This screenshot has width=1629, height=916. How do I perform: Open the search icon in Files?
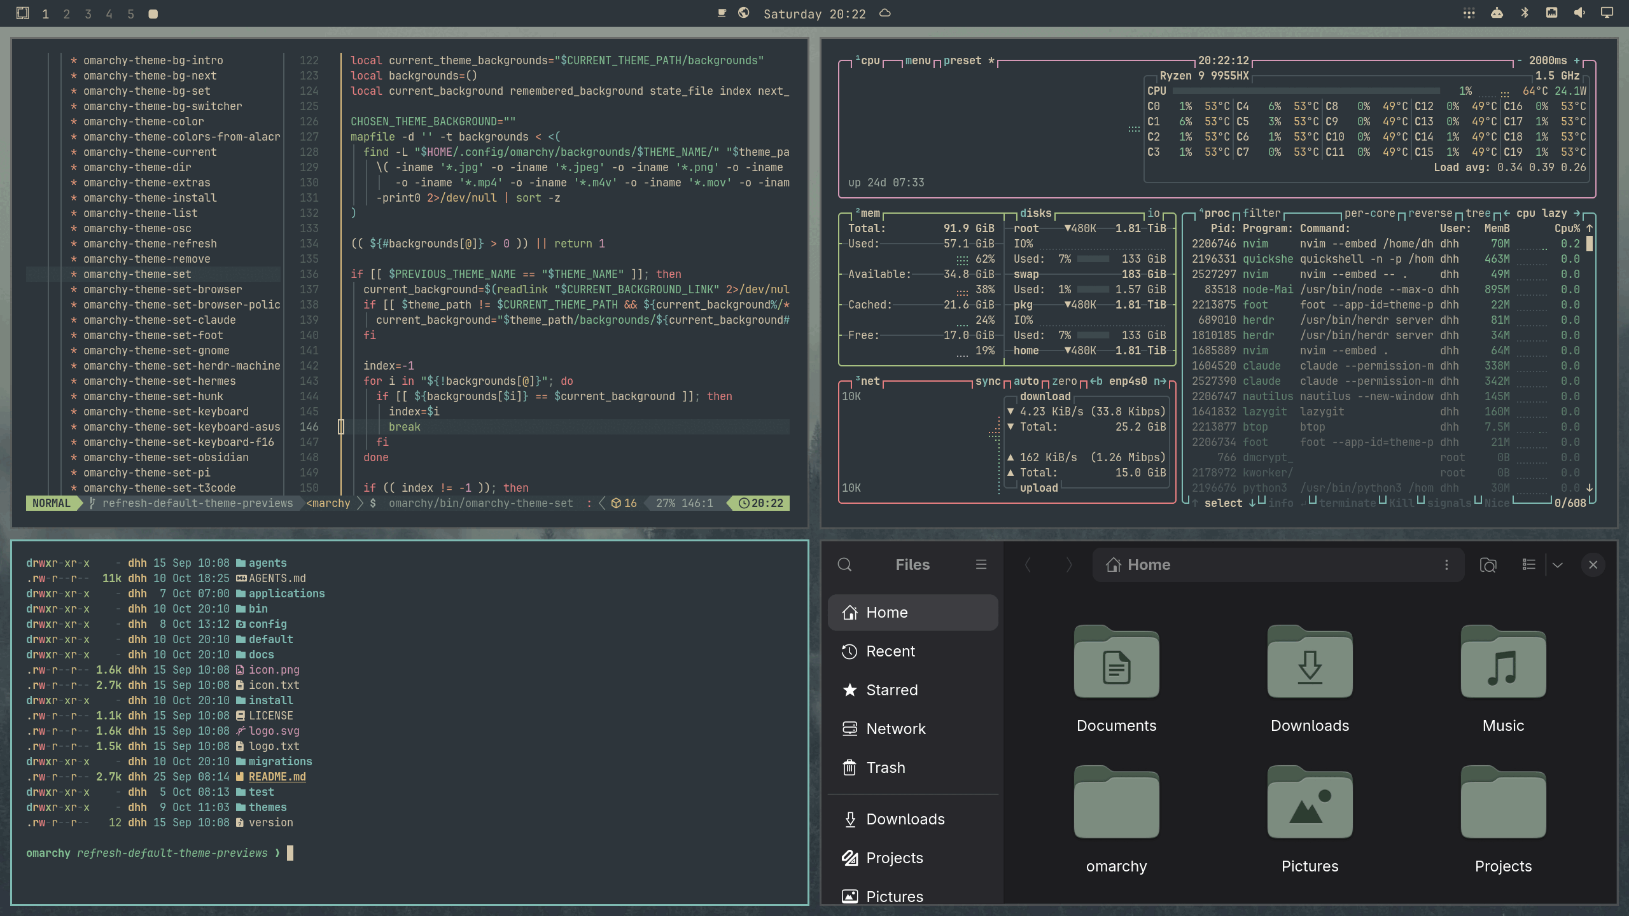[844, 565]
